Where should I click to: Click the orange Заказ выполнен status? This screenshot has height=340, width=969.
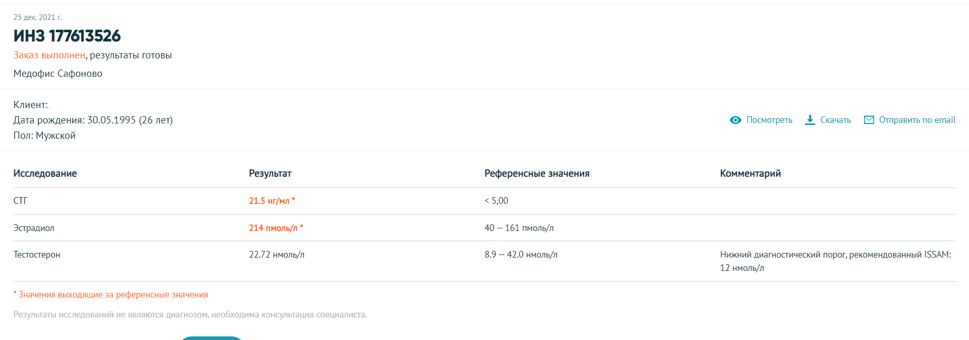click(x=49, y=55)
